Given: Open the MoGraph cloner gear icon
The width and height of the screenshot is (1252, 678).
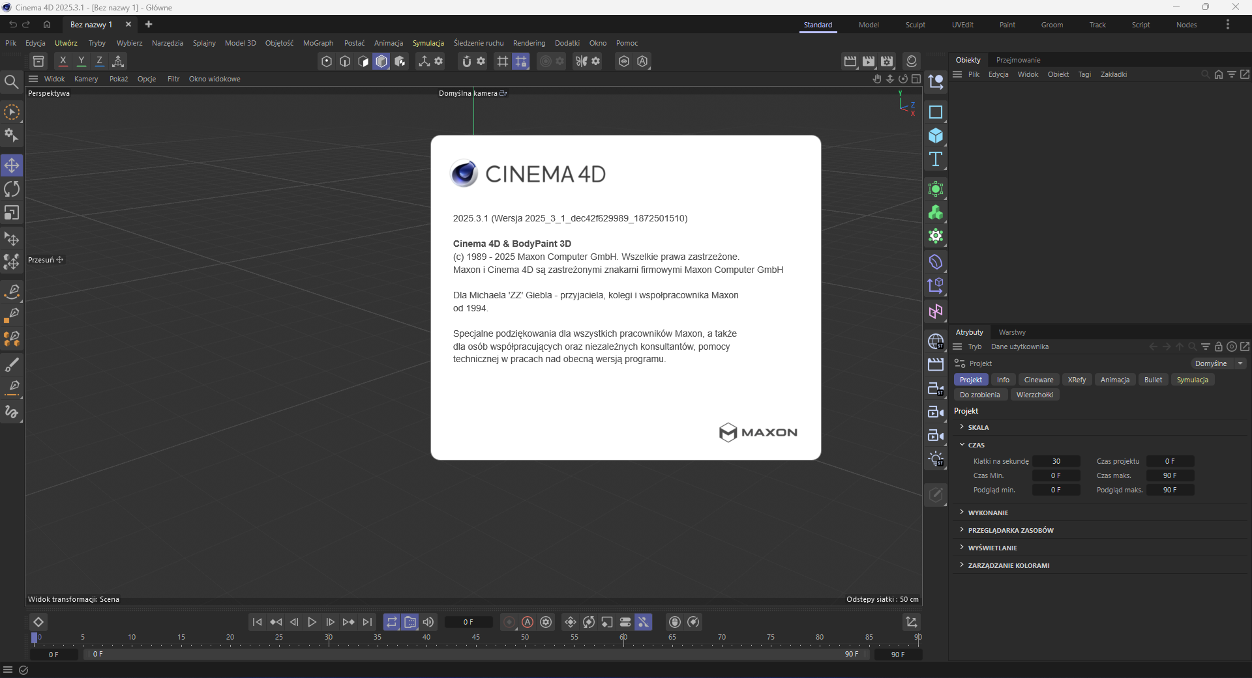Looking at the screenshot, I should click(936, 236).
